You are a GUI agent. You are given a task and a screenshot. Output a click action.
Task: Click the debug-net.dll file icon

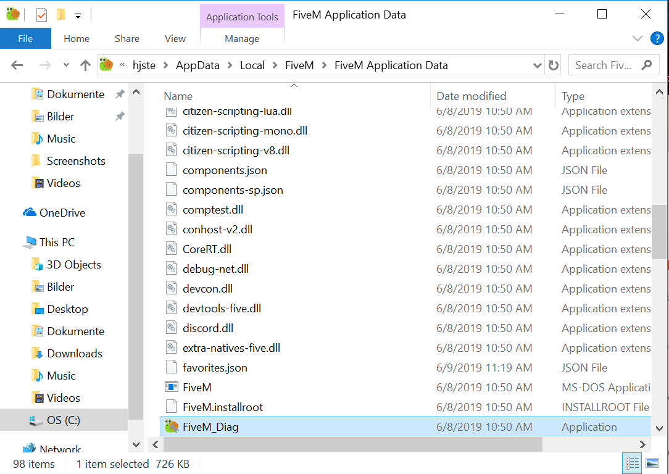coord(171,268)
